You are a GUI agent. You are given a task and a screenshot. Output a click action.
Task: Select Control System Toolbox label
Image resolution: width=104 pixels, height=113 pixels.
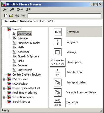coord(27,74)
